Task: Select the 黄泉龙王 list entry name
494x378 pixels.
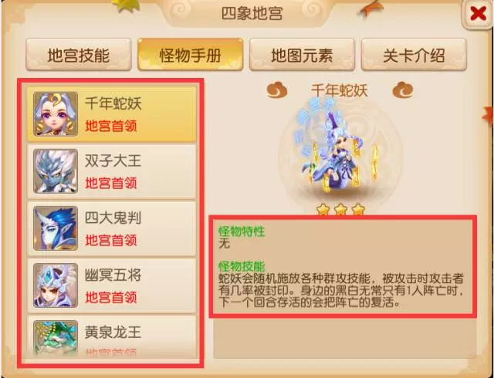Action: pyautogui.click(x=113, y=332)
